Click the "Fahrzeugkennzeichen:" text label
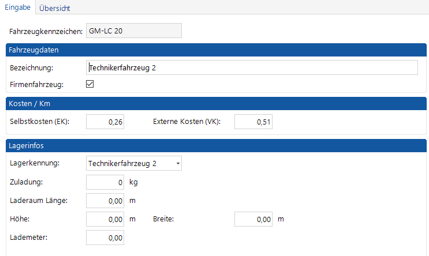Image resolution: width=429 pixels, height=256 pixels. pos(47,31)
